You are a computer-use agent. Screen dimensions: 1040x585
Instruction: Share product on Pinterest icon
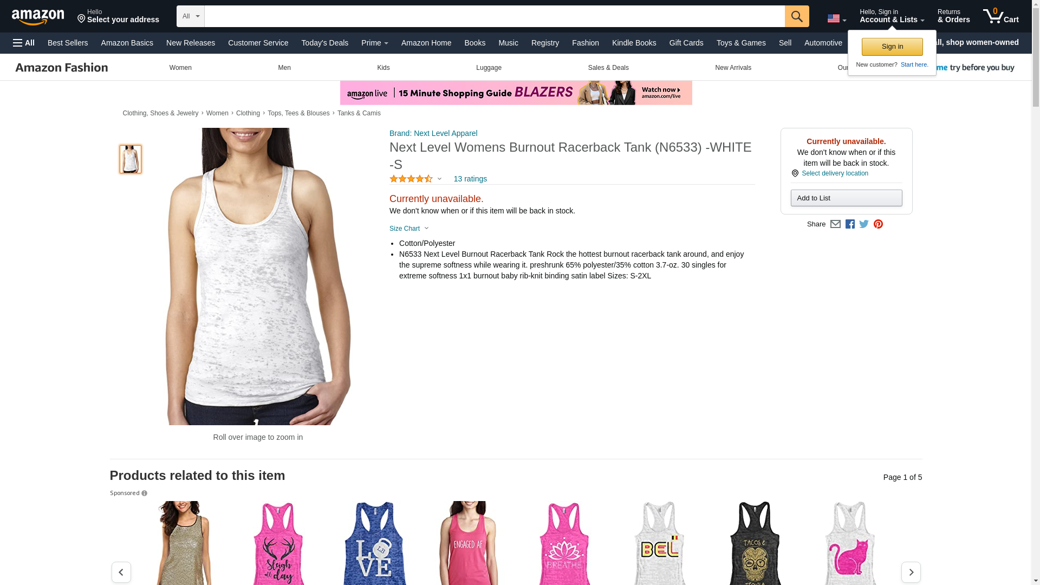pyautogui.click(x=878, y=224)
